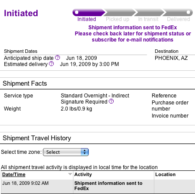Viewport: 195px width, 194px height.
Task: Open help icon beside Estimated delivery
Action: click(x=51, y=64)
